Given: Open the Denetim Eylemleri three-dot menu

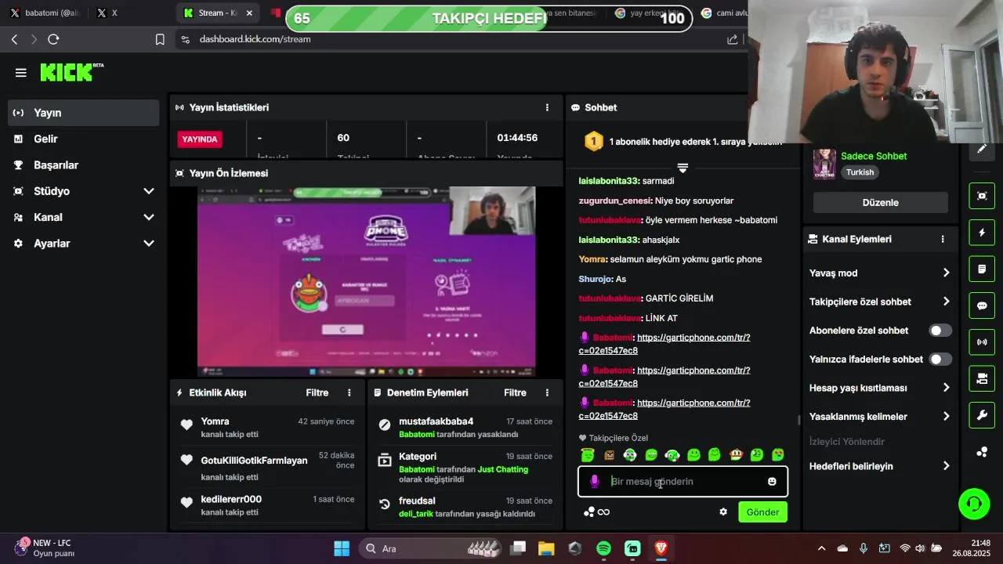Looking at the screenshot, I should tap(547, 392).
